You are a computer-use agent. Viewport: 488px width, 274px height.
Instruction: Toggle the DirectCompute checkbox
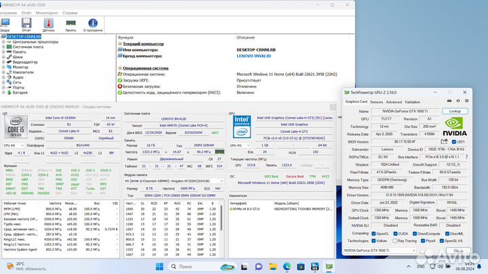(415, 233)
